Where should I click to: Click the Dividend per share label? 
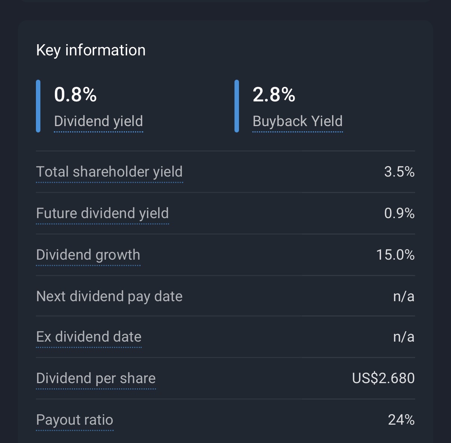point(96,378)
